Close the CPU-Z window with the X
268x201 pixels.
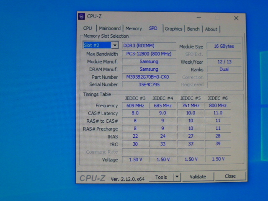click(x=236, y=18)
